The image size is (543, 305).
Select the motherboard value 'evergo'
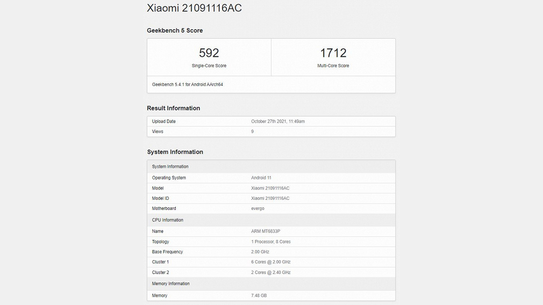[x=258, y=208]
